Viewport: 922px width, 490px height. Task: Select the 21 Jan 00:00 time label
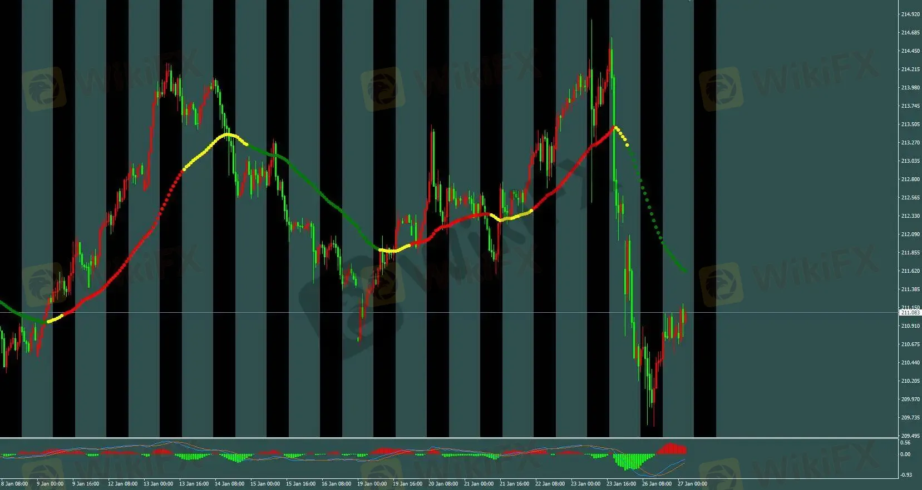click(479, 484)
